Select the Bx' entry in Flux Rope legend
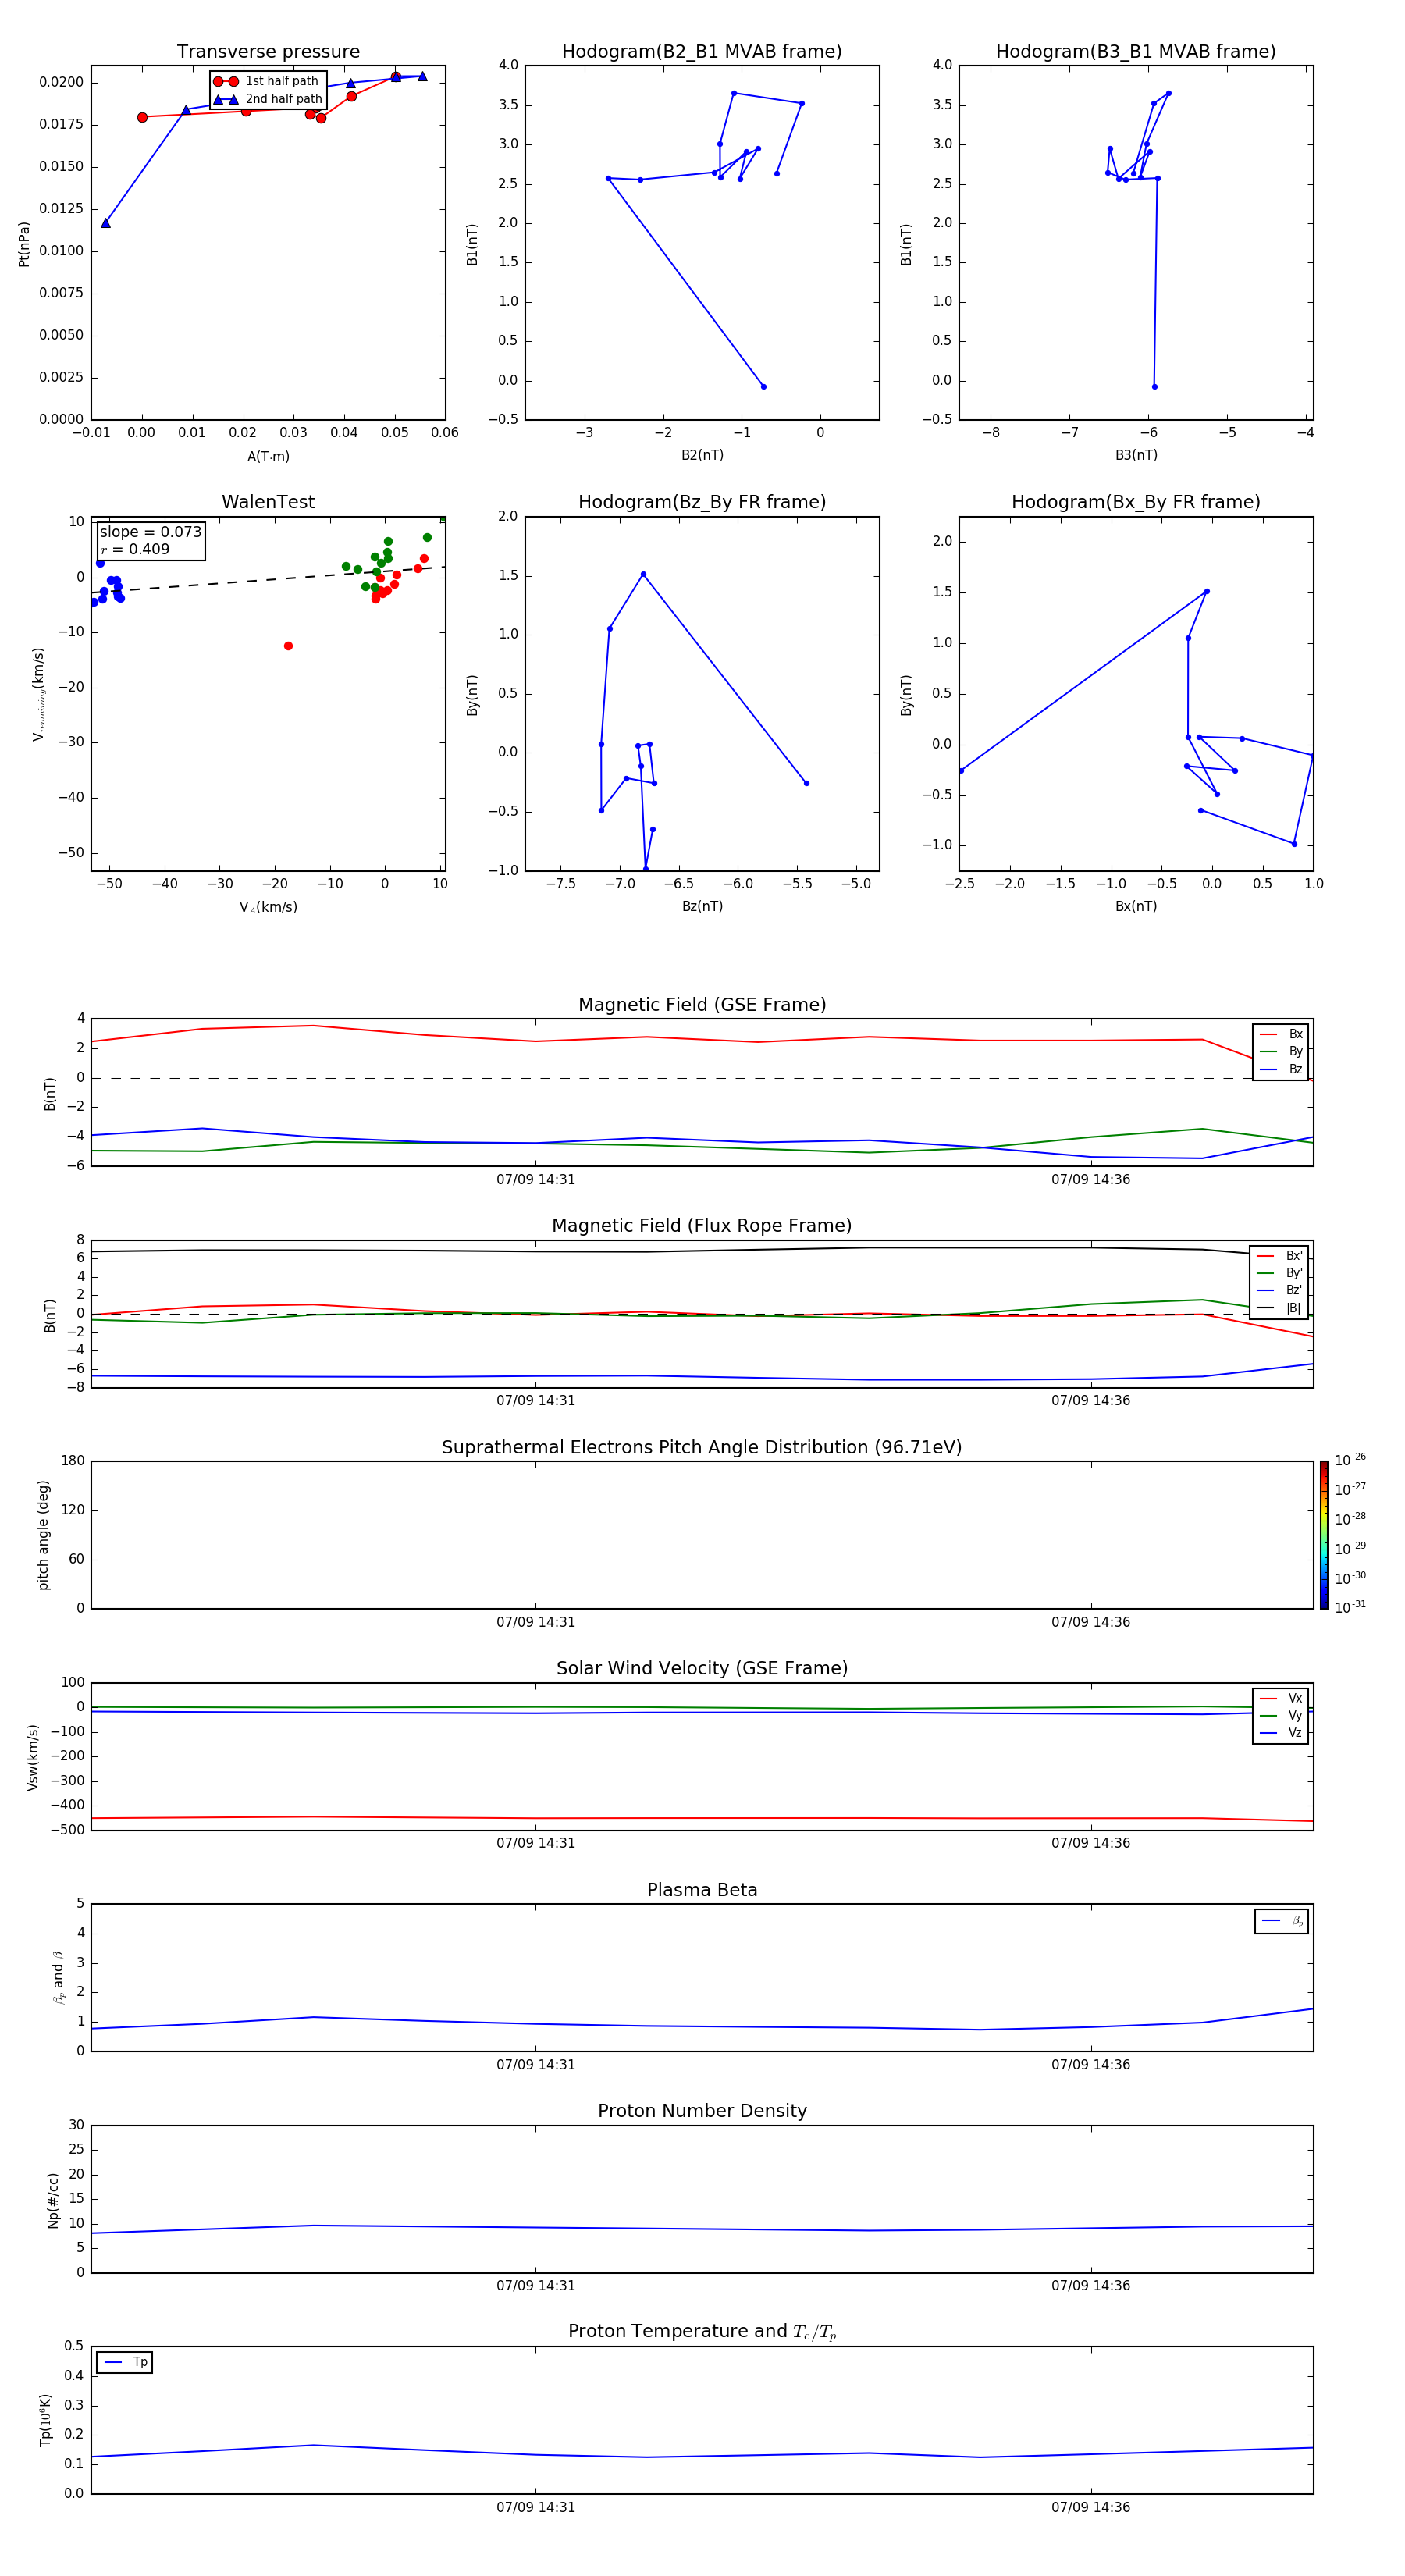The width and height of the screenshot is (1405, 2576). coord(1279,1256)
